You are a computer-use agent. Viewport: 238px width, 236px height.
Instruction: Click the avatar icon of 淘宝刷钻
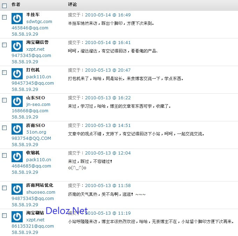[17, 217]
